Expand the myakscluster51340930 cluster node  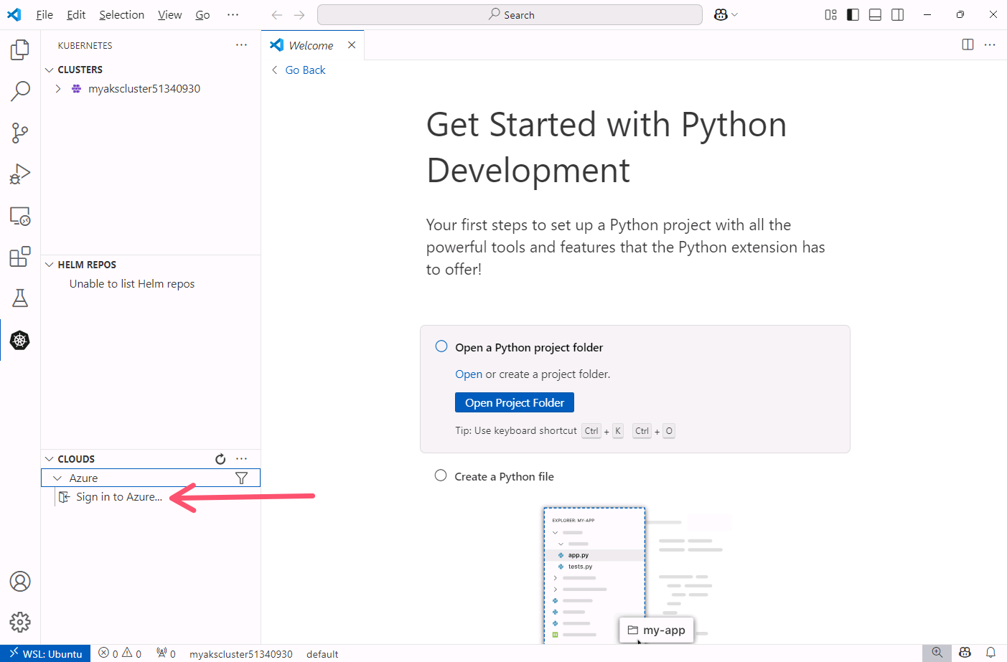coord(58,89)
